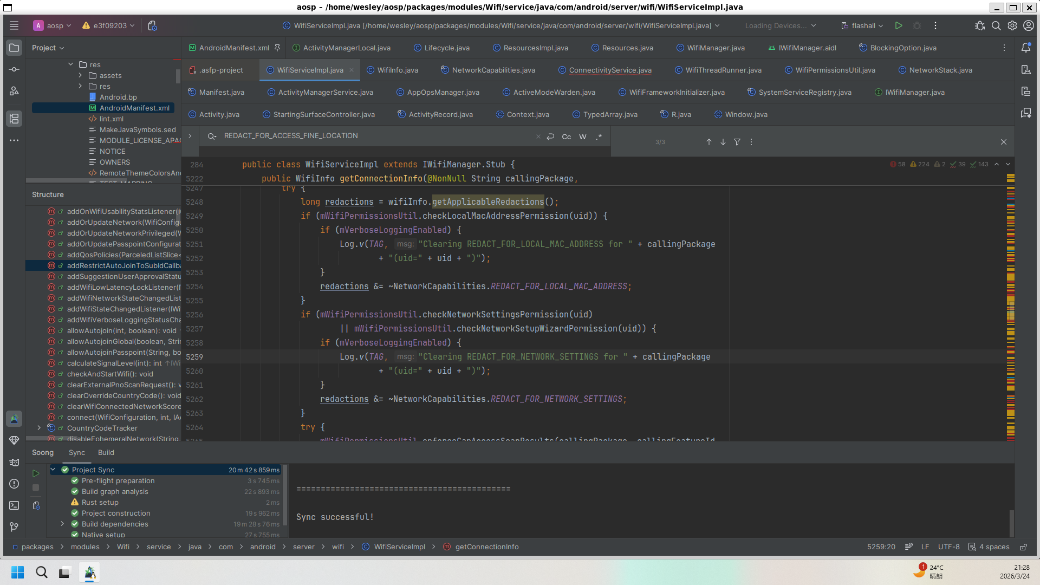1040x585 pixels.
Task: Switch to the WifiInfo.java tab
Action: coord(397,70)
